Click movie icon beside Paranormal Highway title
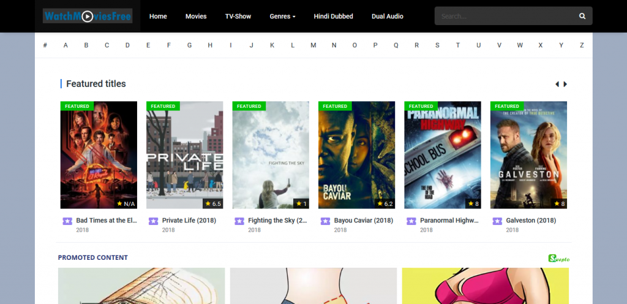 (411, 221)
